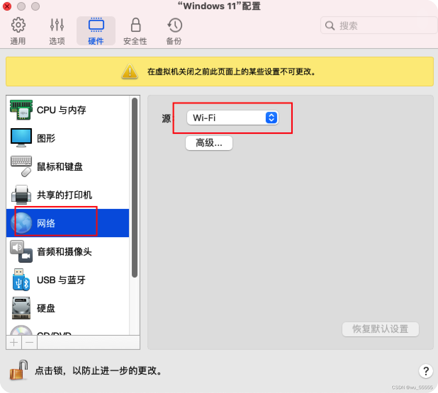Close the Windows 11 configuration window

click(7, 6)
